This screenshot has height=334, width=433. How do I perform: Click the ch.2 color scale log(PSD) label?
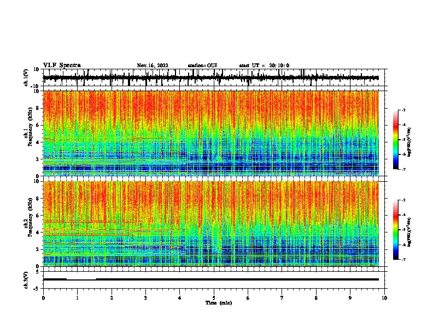[409, 232]
